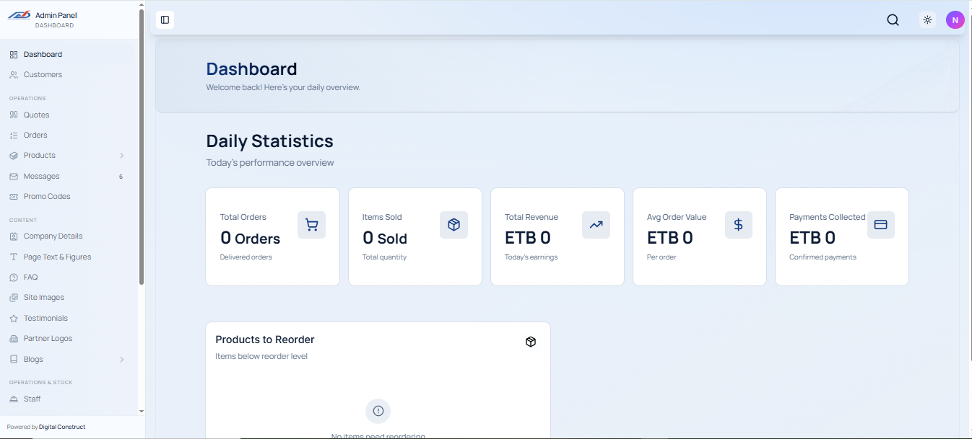
Task: Click the sidebar scrollbar thumb
Action: 142,147
